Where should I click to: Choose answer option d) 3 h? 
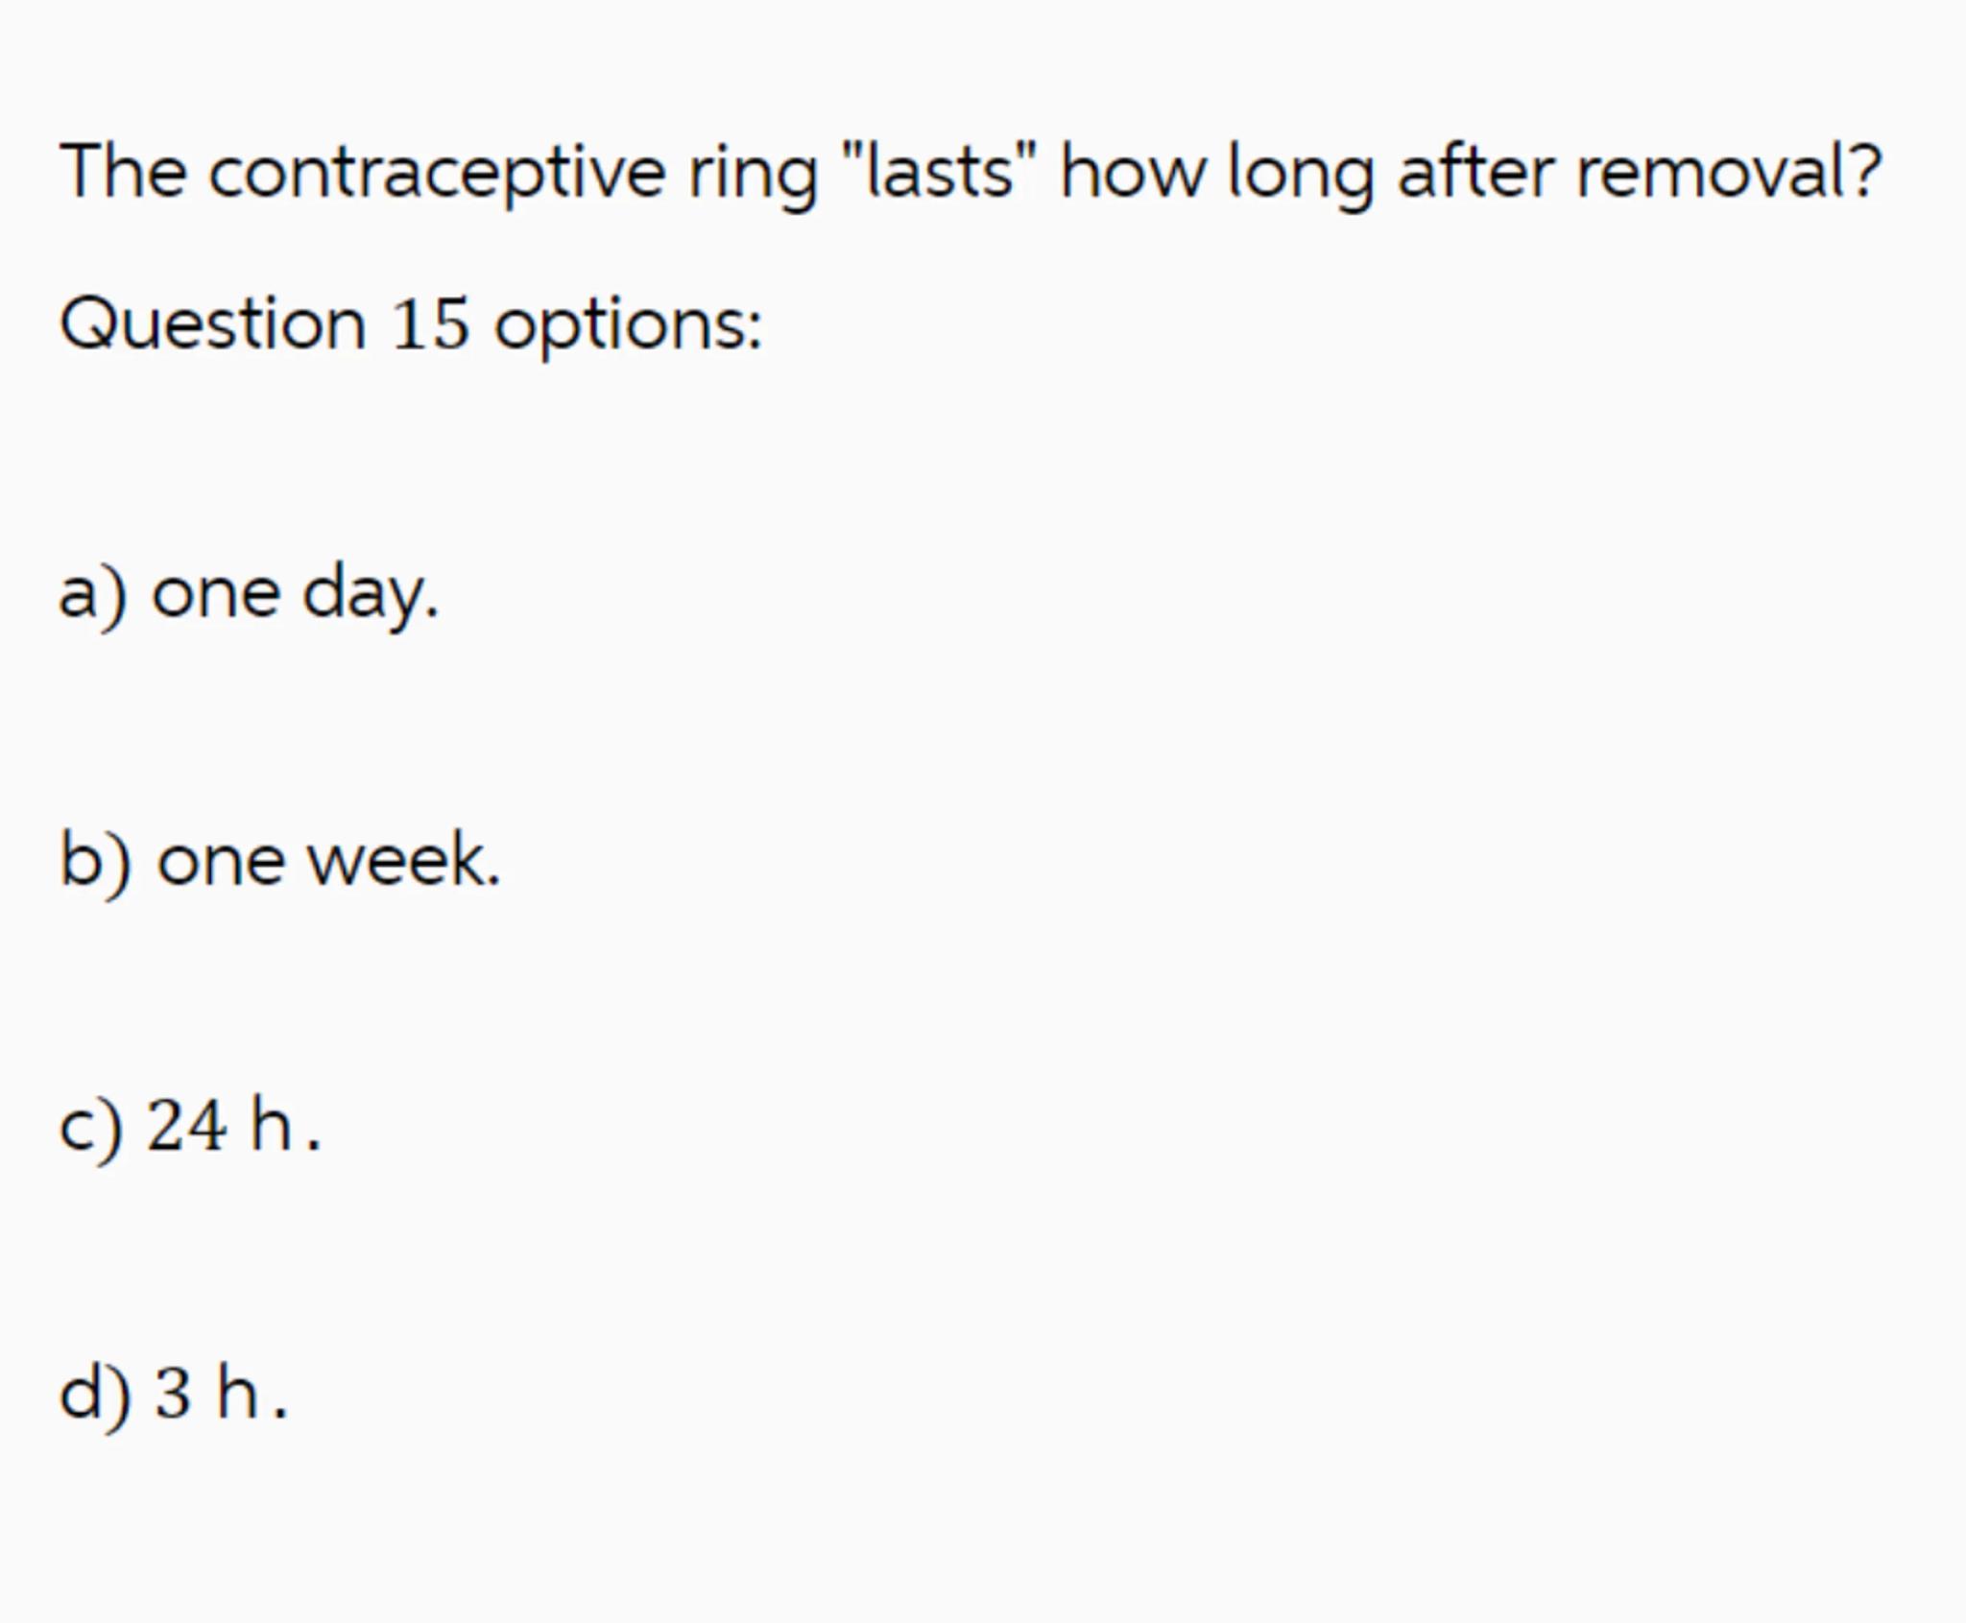(x=173, y=1393)
